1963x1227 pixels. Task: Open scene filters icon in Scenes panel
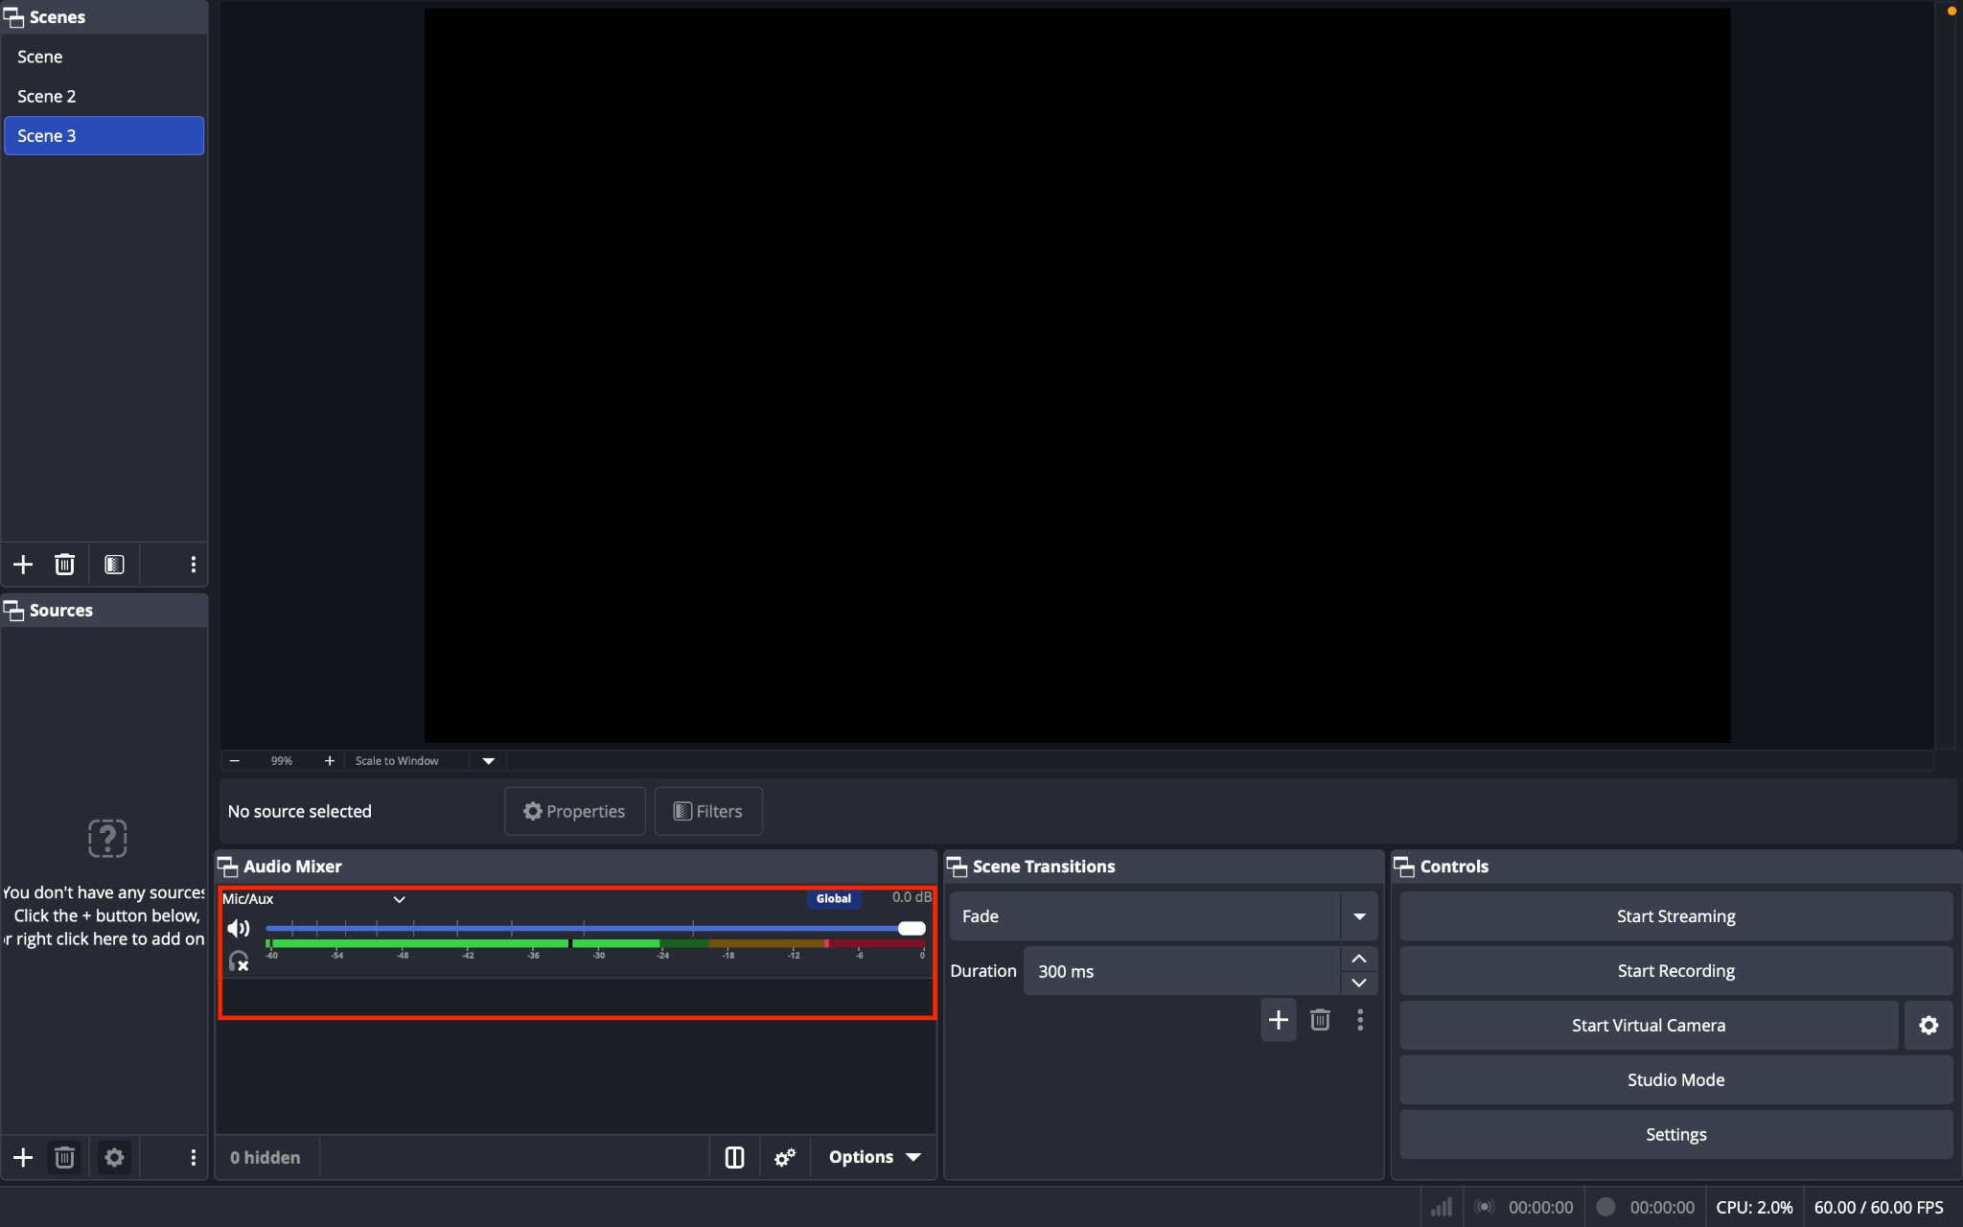[x=114, y=565]
